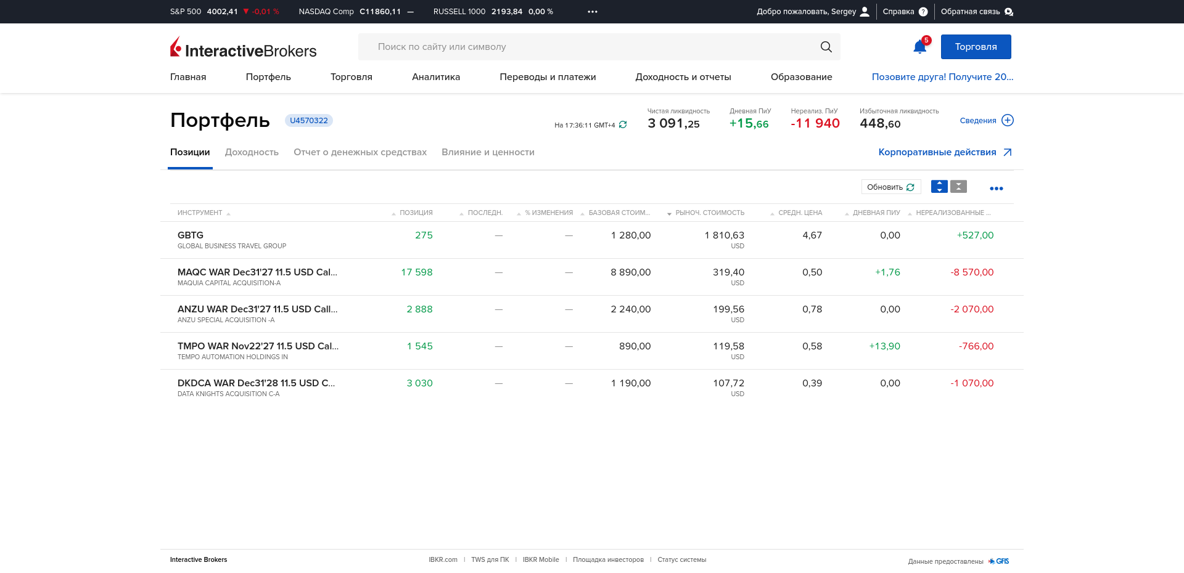Screen dimensions: 1184x573
Task: Click the Interactive Brokers logo
Action: point(243,47)
